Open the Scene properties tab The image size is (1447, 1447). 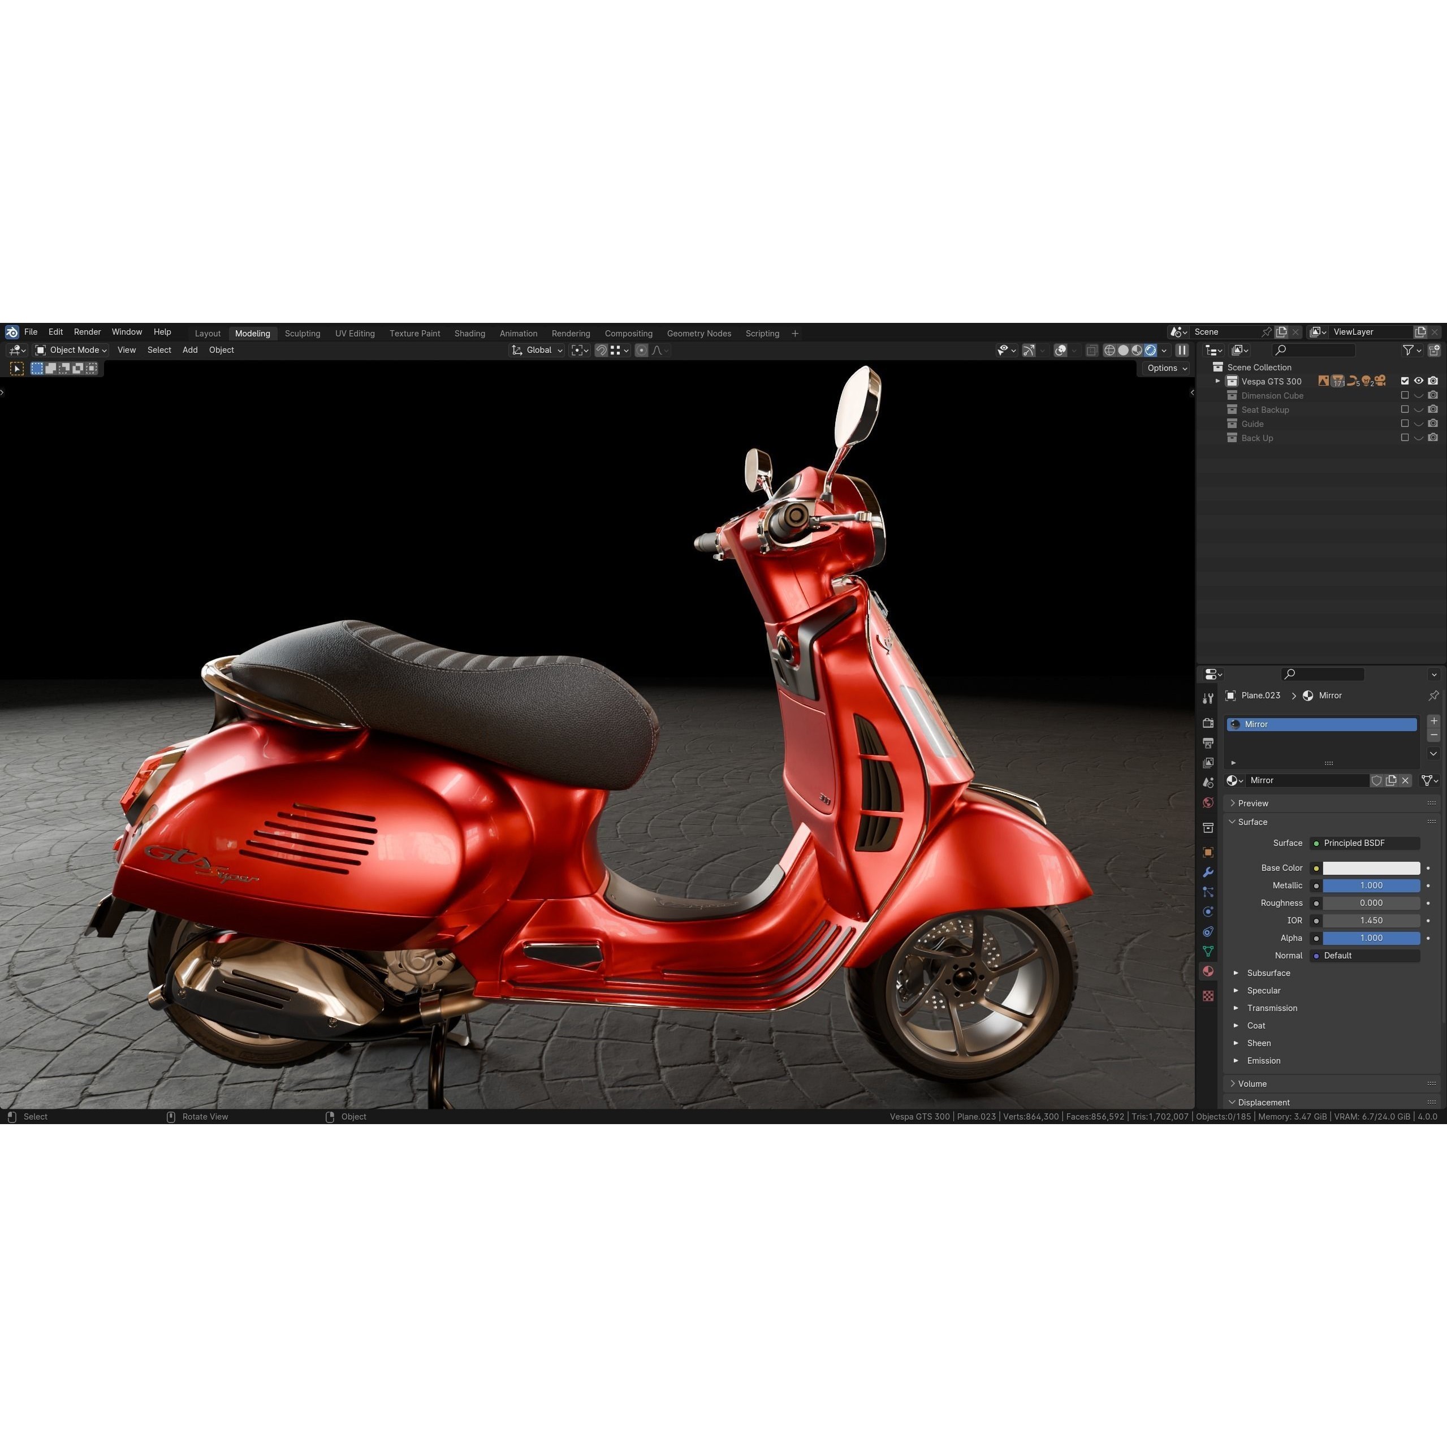click(1208, 783)
